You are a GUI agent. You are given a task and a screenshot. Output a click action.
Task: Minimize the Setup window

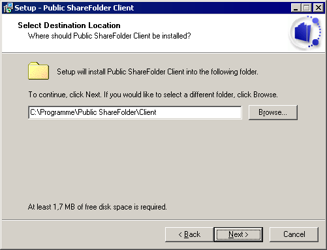tap(296, 8)
